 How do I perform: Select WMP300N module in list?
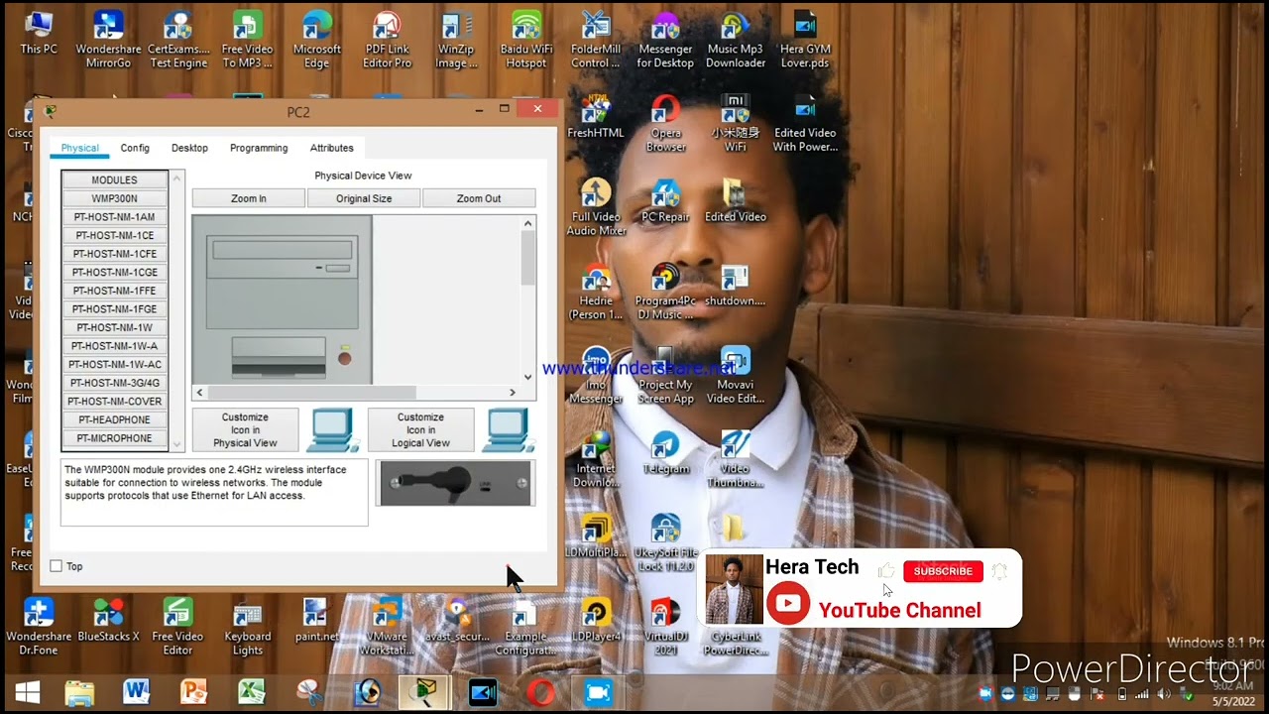point(115,198)
